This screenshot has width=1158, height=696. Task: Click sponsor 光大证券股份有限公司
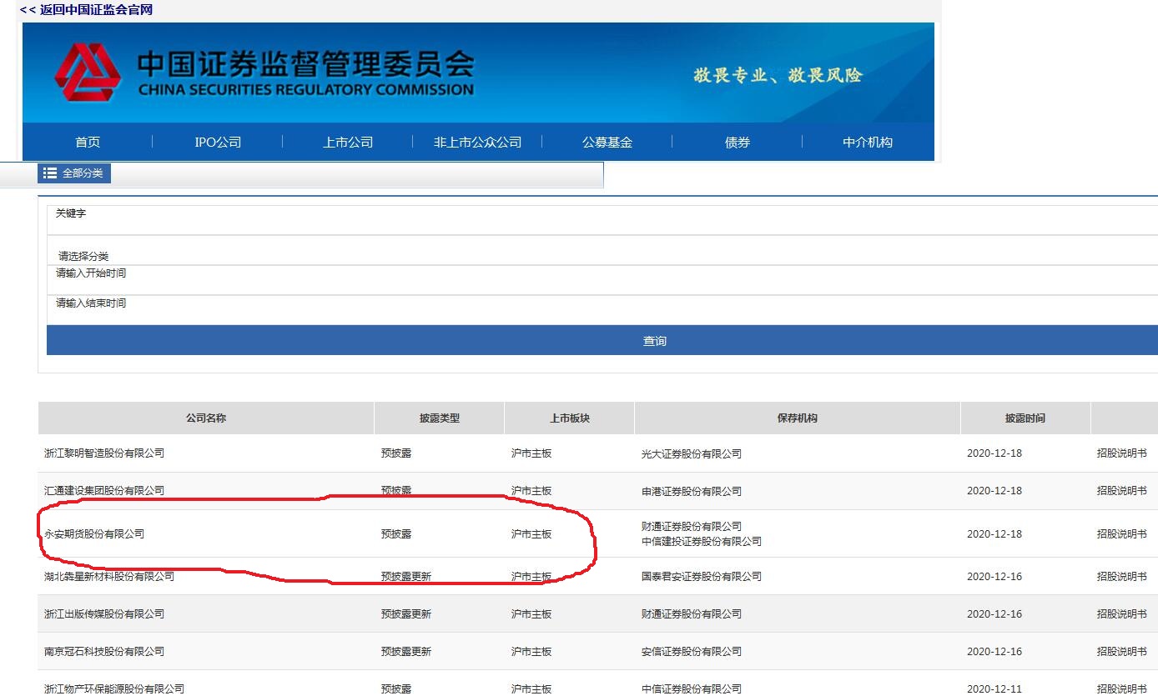point(692,453)
